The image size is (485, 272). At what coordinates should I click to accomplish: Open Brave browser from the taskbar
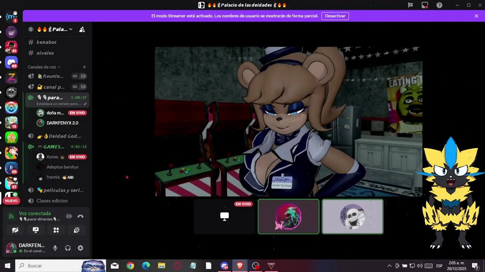pyautogui.click(x=240, y=266)
